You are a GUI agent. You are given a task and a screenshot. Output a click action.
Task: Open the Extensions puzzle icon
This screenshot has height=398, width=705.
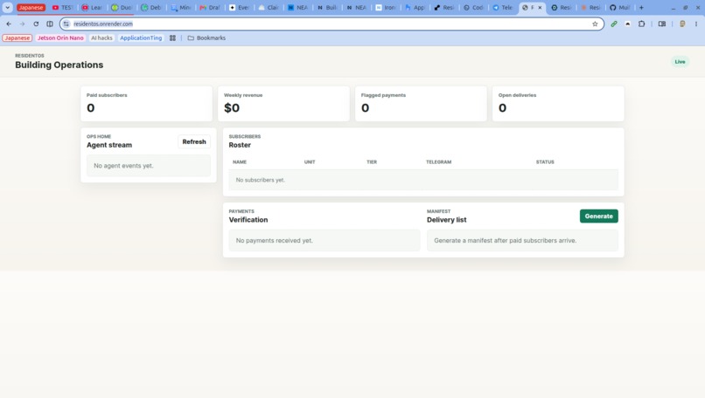(642, 24)
